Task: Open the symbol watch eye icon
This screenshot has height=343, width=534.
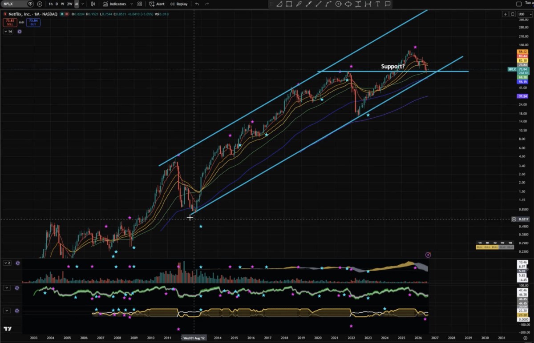Action: pyautogui.click(x=30, y=4)
